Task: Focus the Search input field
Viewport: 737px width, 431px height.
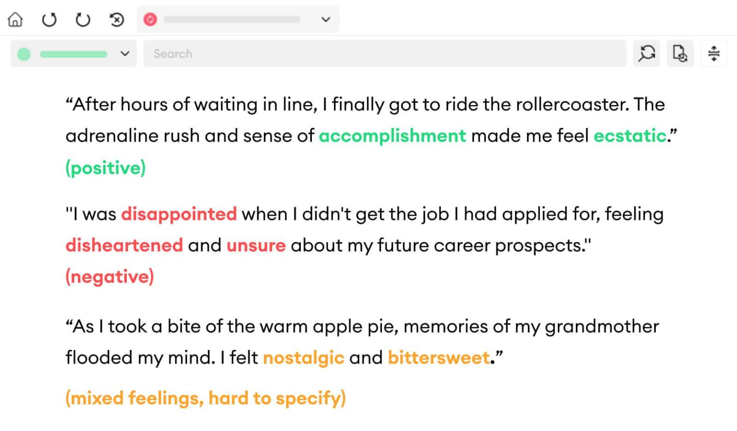Action: pos(385,54)
